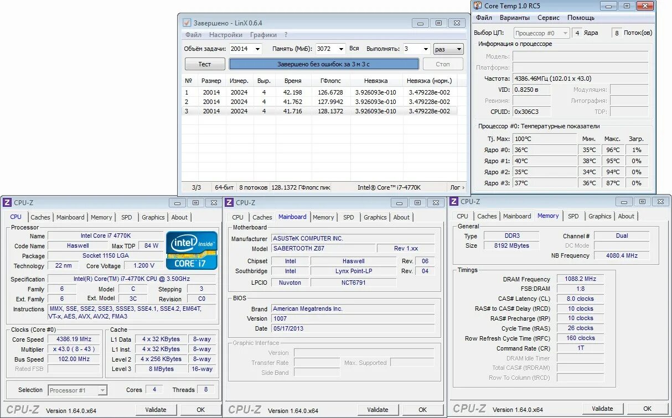
Task: Expand the Выполнять count dropdown in LinX
Action: (x=425, y=49)
